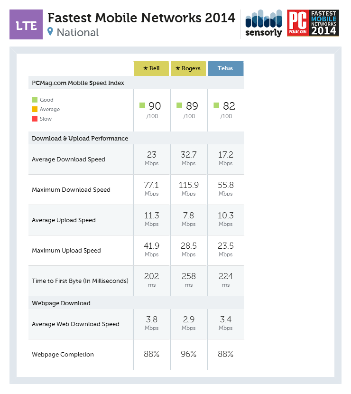Screen dimensions: 351x394
Task: Click Bell's average download value 23 Mbps
Action: [x=152, y=158]
